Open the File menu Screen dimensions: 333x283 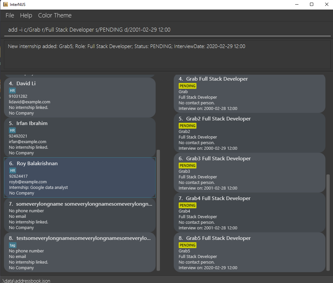click(x=10, y=15)
